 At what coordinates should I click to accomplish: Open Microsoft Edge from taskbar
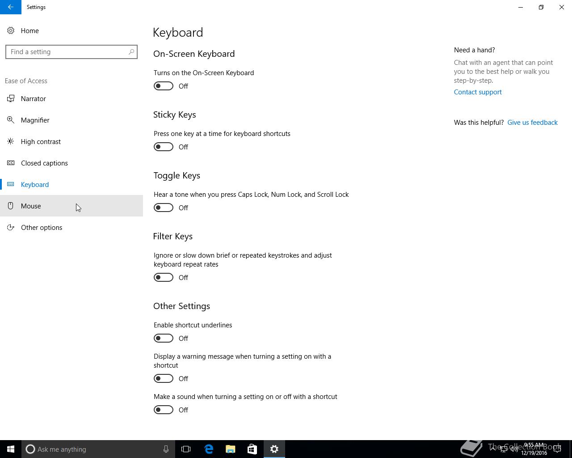[x=209, y=449]
